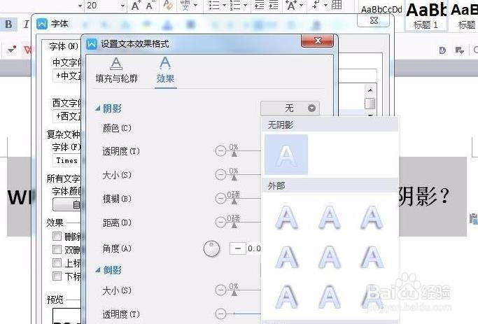478x324 pixels.
Task: Open the bullet list style dropdown arrow
Action: point(225,5)
